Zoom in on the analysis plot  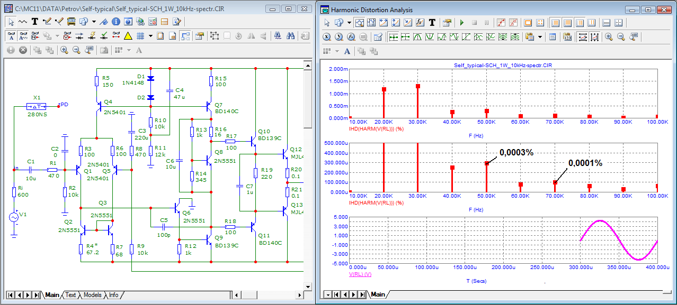[x=609, y=36]
